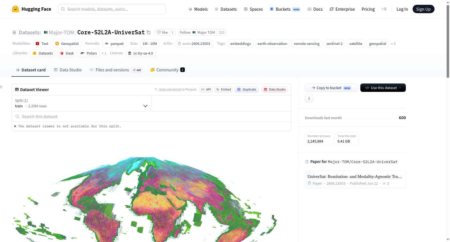This screenshot has width=450, height=242.
Task: Open Datasets in the top navigation
Action: click(x=226, y=9)
